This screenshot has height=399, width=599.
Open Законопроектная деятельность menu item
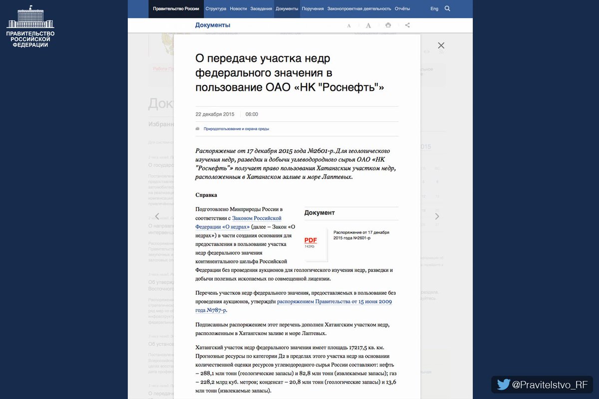359,9
